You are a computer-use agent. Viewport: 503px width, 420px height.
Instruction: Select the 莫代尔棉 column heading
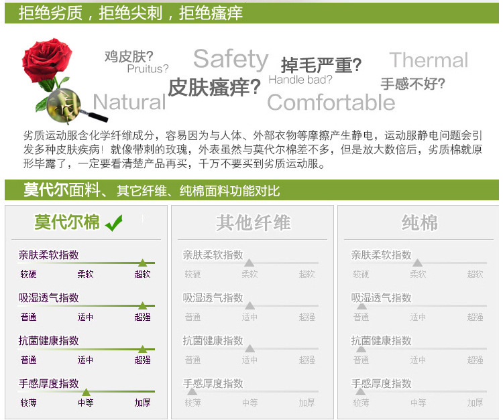point(67,222)
